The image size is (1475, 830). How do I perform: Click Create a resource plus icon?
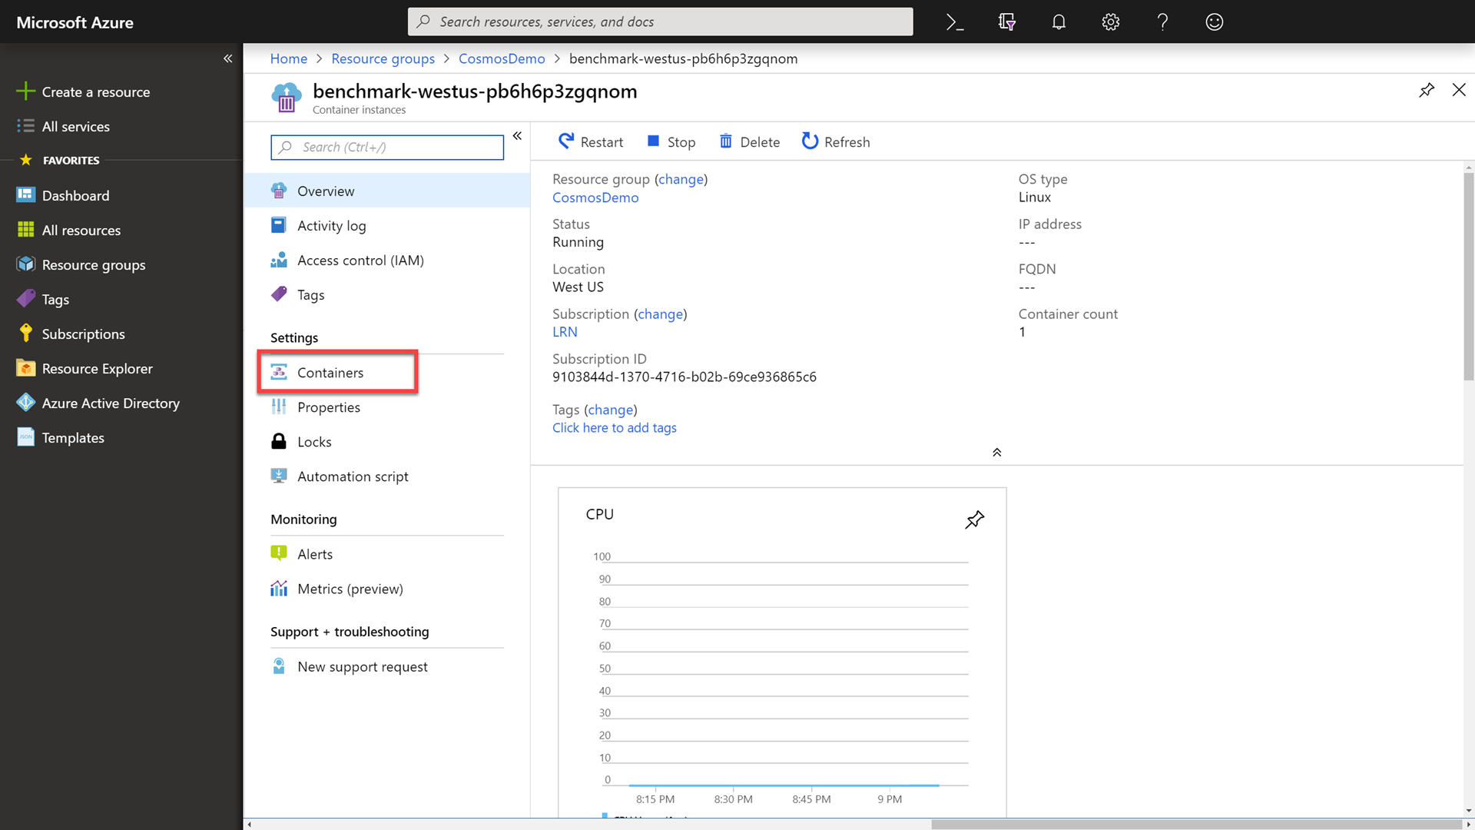(25, 91)
